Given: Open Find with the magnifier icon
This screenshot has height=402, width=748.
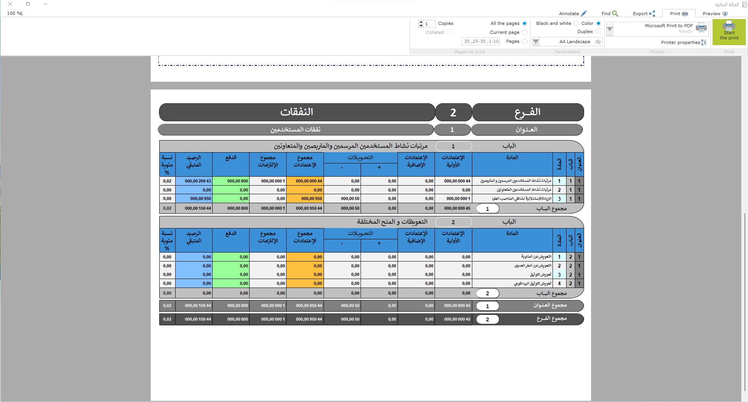Looking at the screenshot, I should pyautogui.click(x=615, y=14).
